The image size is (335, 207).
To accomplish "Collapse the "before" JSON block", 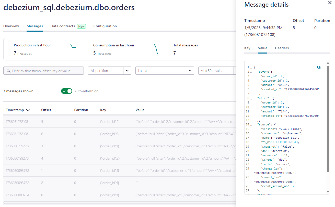I will pos(251,72).
